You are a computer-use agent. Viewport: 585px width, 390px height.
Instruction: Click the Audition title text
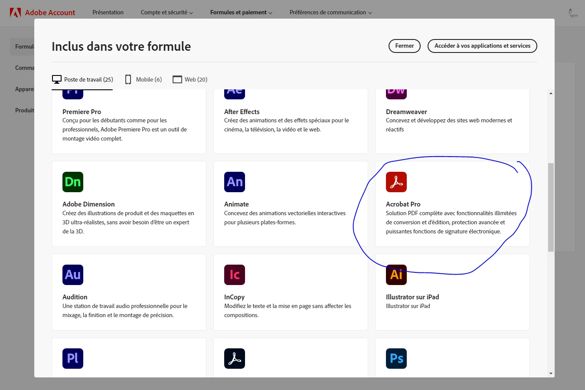coord(75,297)
